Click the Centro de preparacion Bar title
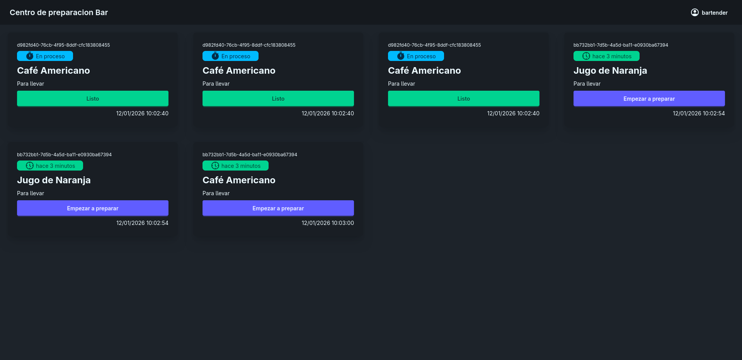Image resolution: width=742 pixels, height=360 pixels. [59, 12]
